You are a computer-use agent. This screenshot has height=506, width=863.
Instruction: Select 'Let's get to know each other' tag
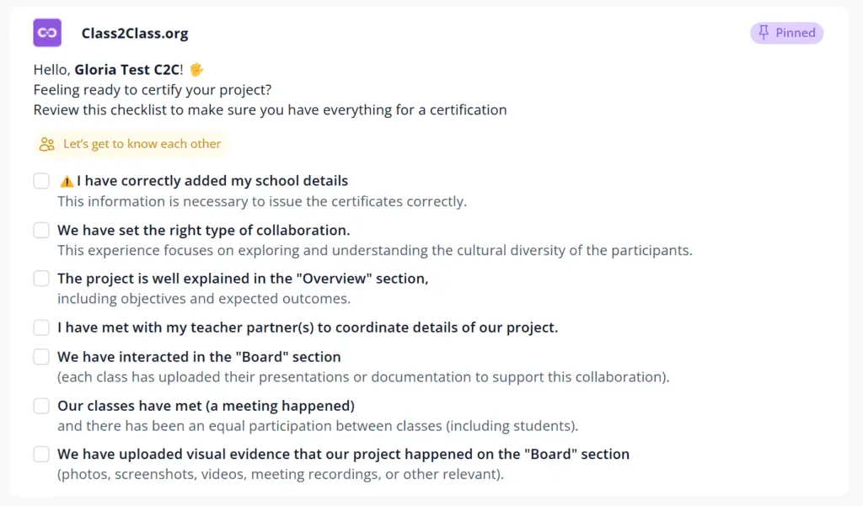[131, 144]
